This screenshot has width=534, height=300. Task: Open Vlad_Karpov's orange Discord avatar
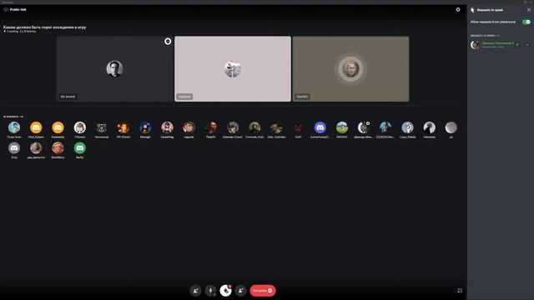36,127
